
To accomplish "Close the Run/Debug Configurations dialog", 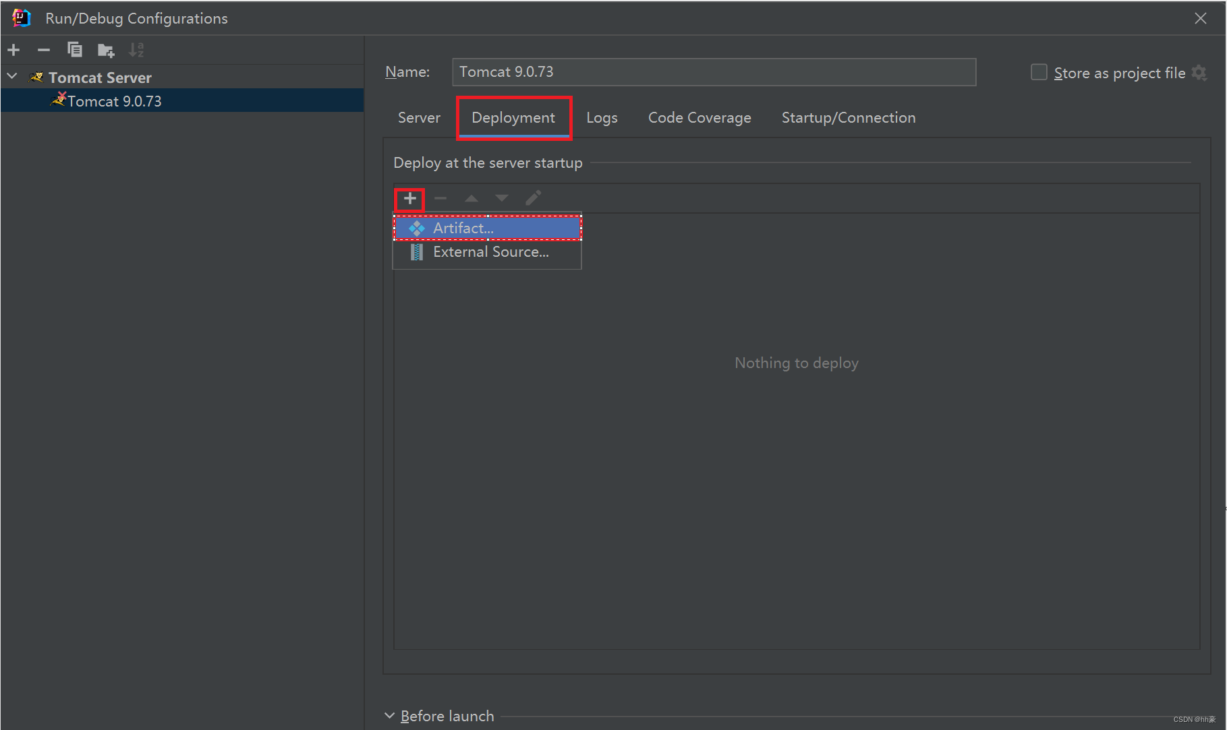I will (x=1201, y=19).
